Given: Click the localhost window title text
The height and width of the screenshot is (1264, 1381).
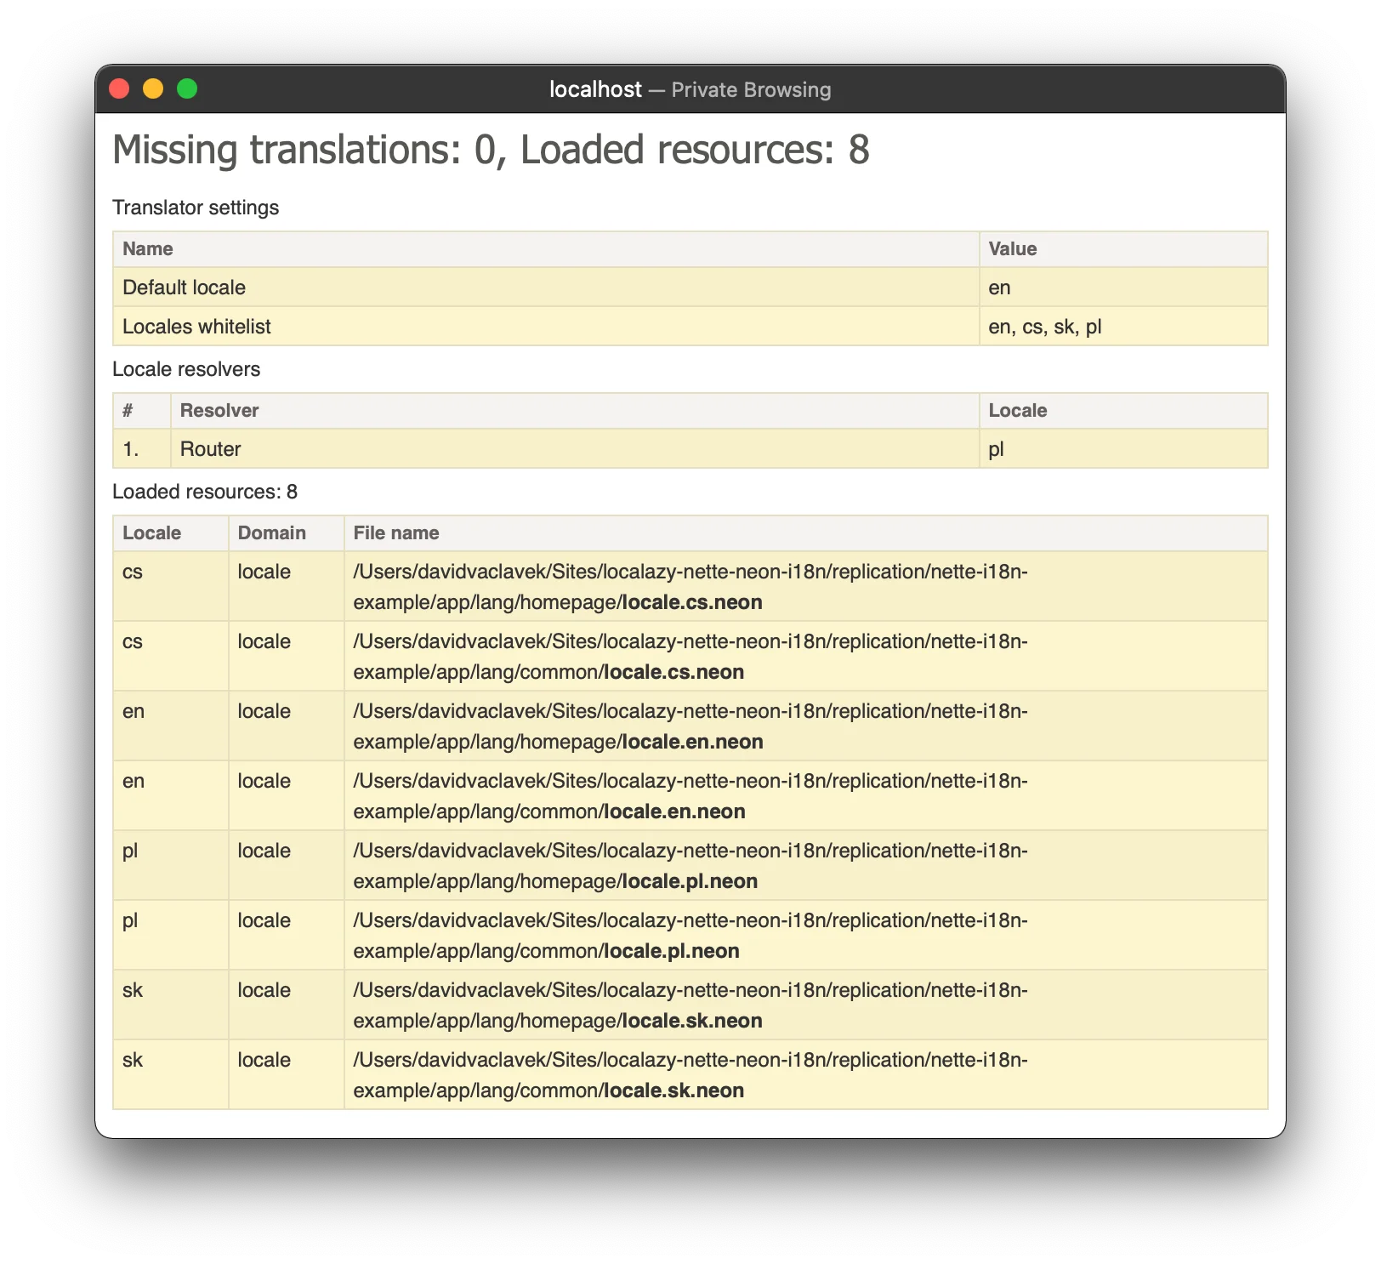Looking at the screenshot, I should (595, 90).
